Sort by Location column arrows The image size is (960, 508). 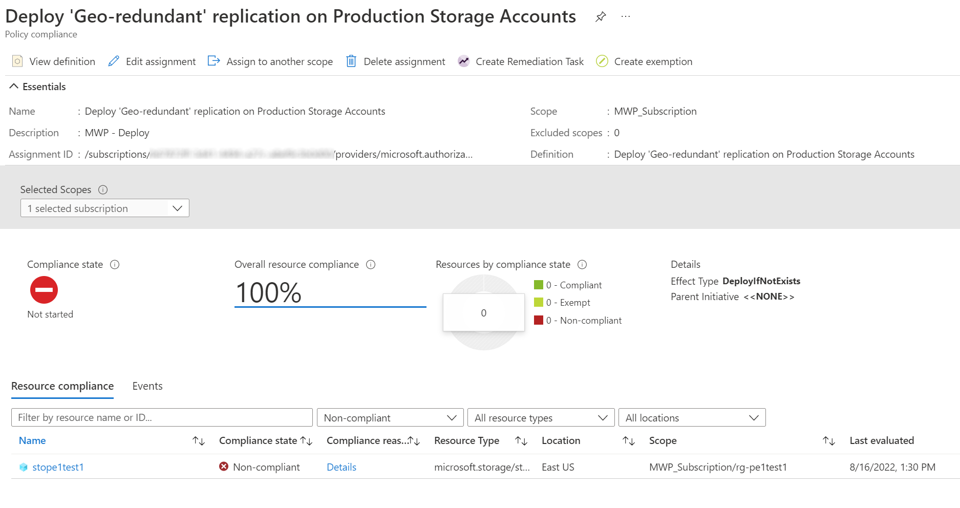point(629,441)
